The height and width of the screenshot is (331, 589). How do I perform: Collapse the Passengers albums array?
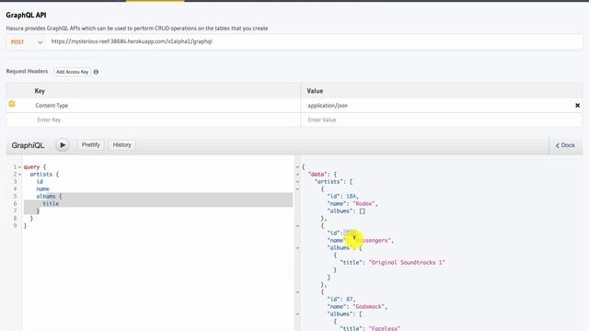(x=298, y=248)
